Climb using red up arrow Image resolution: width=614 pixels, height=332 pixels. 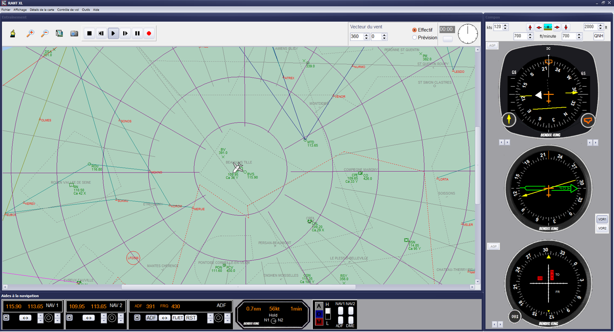coord(530,27)
